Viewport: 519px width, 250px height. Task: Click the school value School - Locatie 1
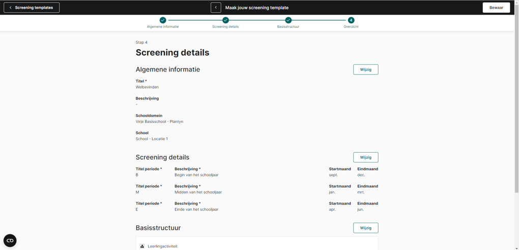[152, 139]
